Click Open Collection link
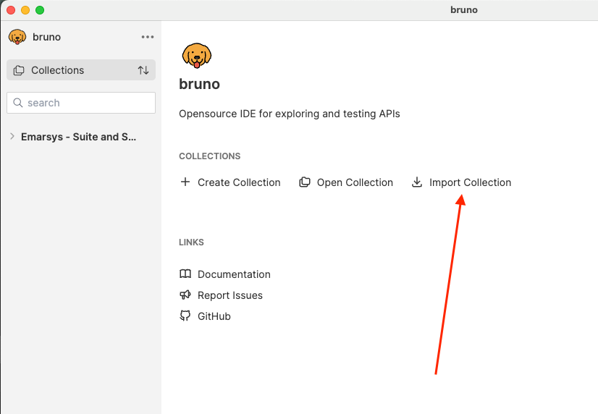Screen dimensions: 598x414 coord(355,182)
